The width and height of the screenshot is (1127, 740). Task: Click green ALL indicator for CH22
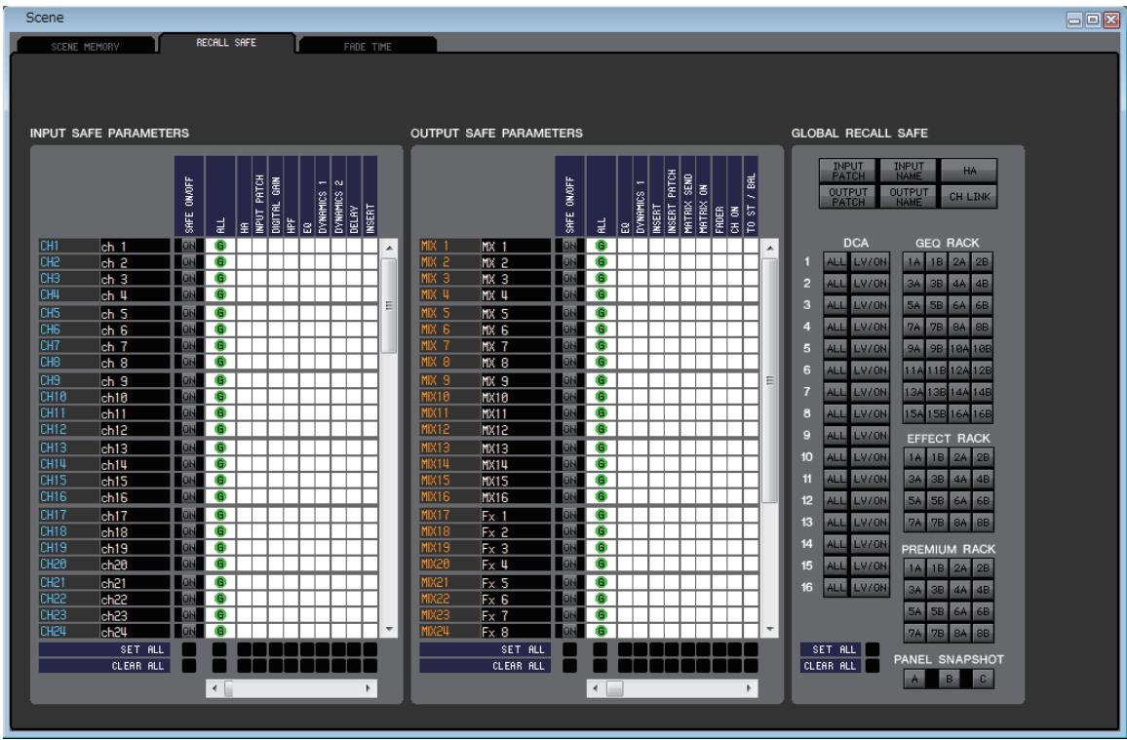[x=220, y=599]
